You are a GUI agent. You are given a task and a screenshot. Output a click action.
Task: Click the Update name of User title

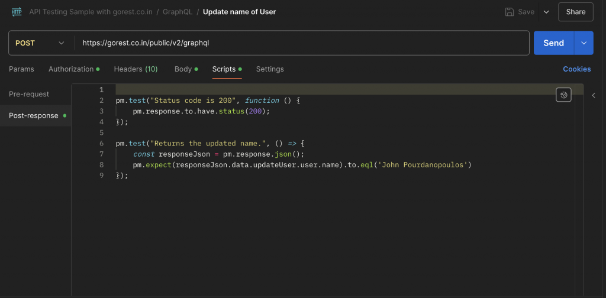239,12
